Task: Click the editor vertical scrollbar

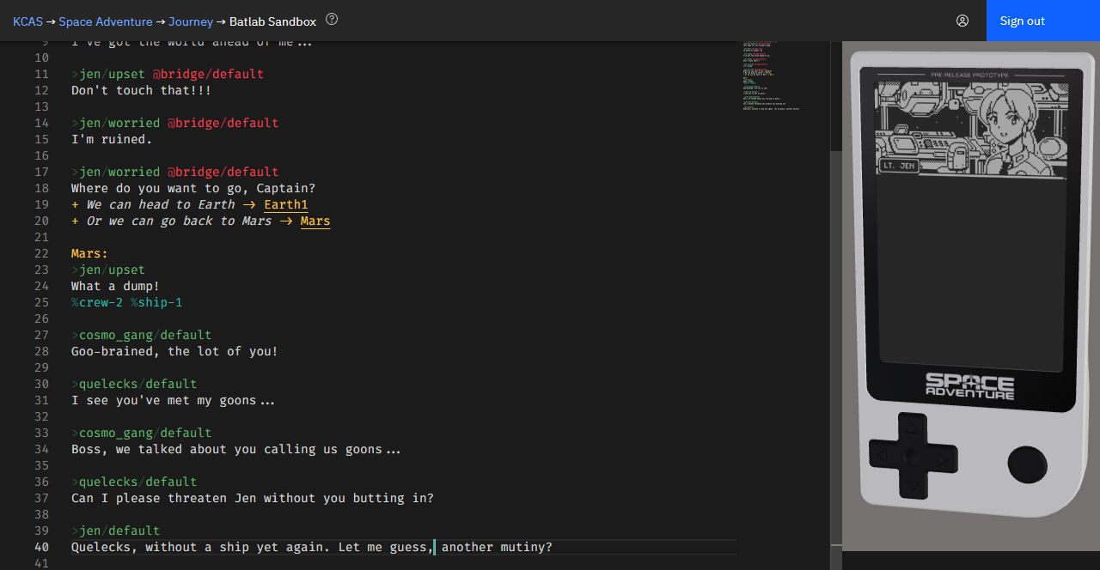Action: (836, 343)
